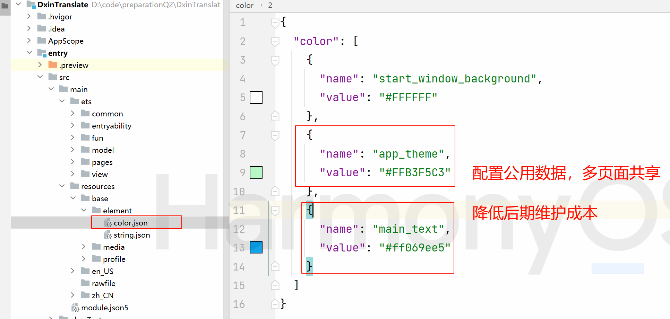Expand the AppScope folder

pyautogui.click(x=29, y=41)
